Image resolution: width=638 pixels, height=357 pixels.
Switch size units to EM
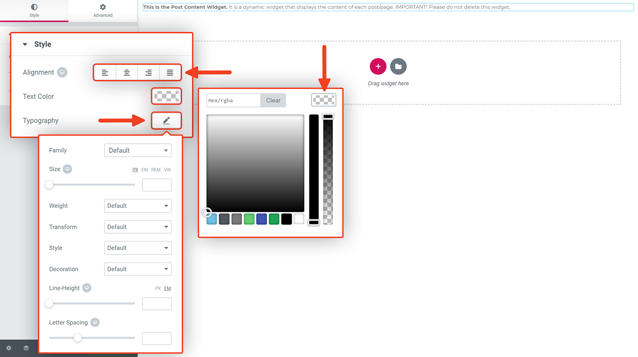[144, 169]
